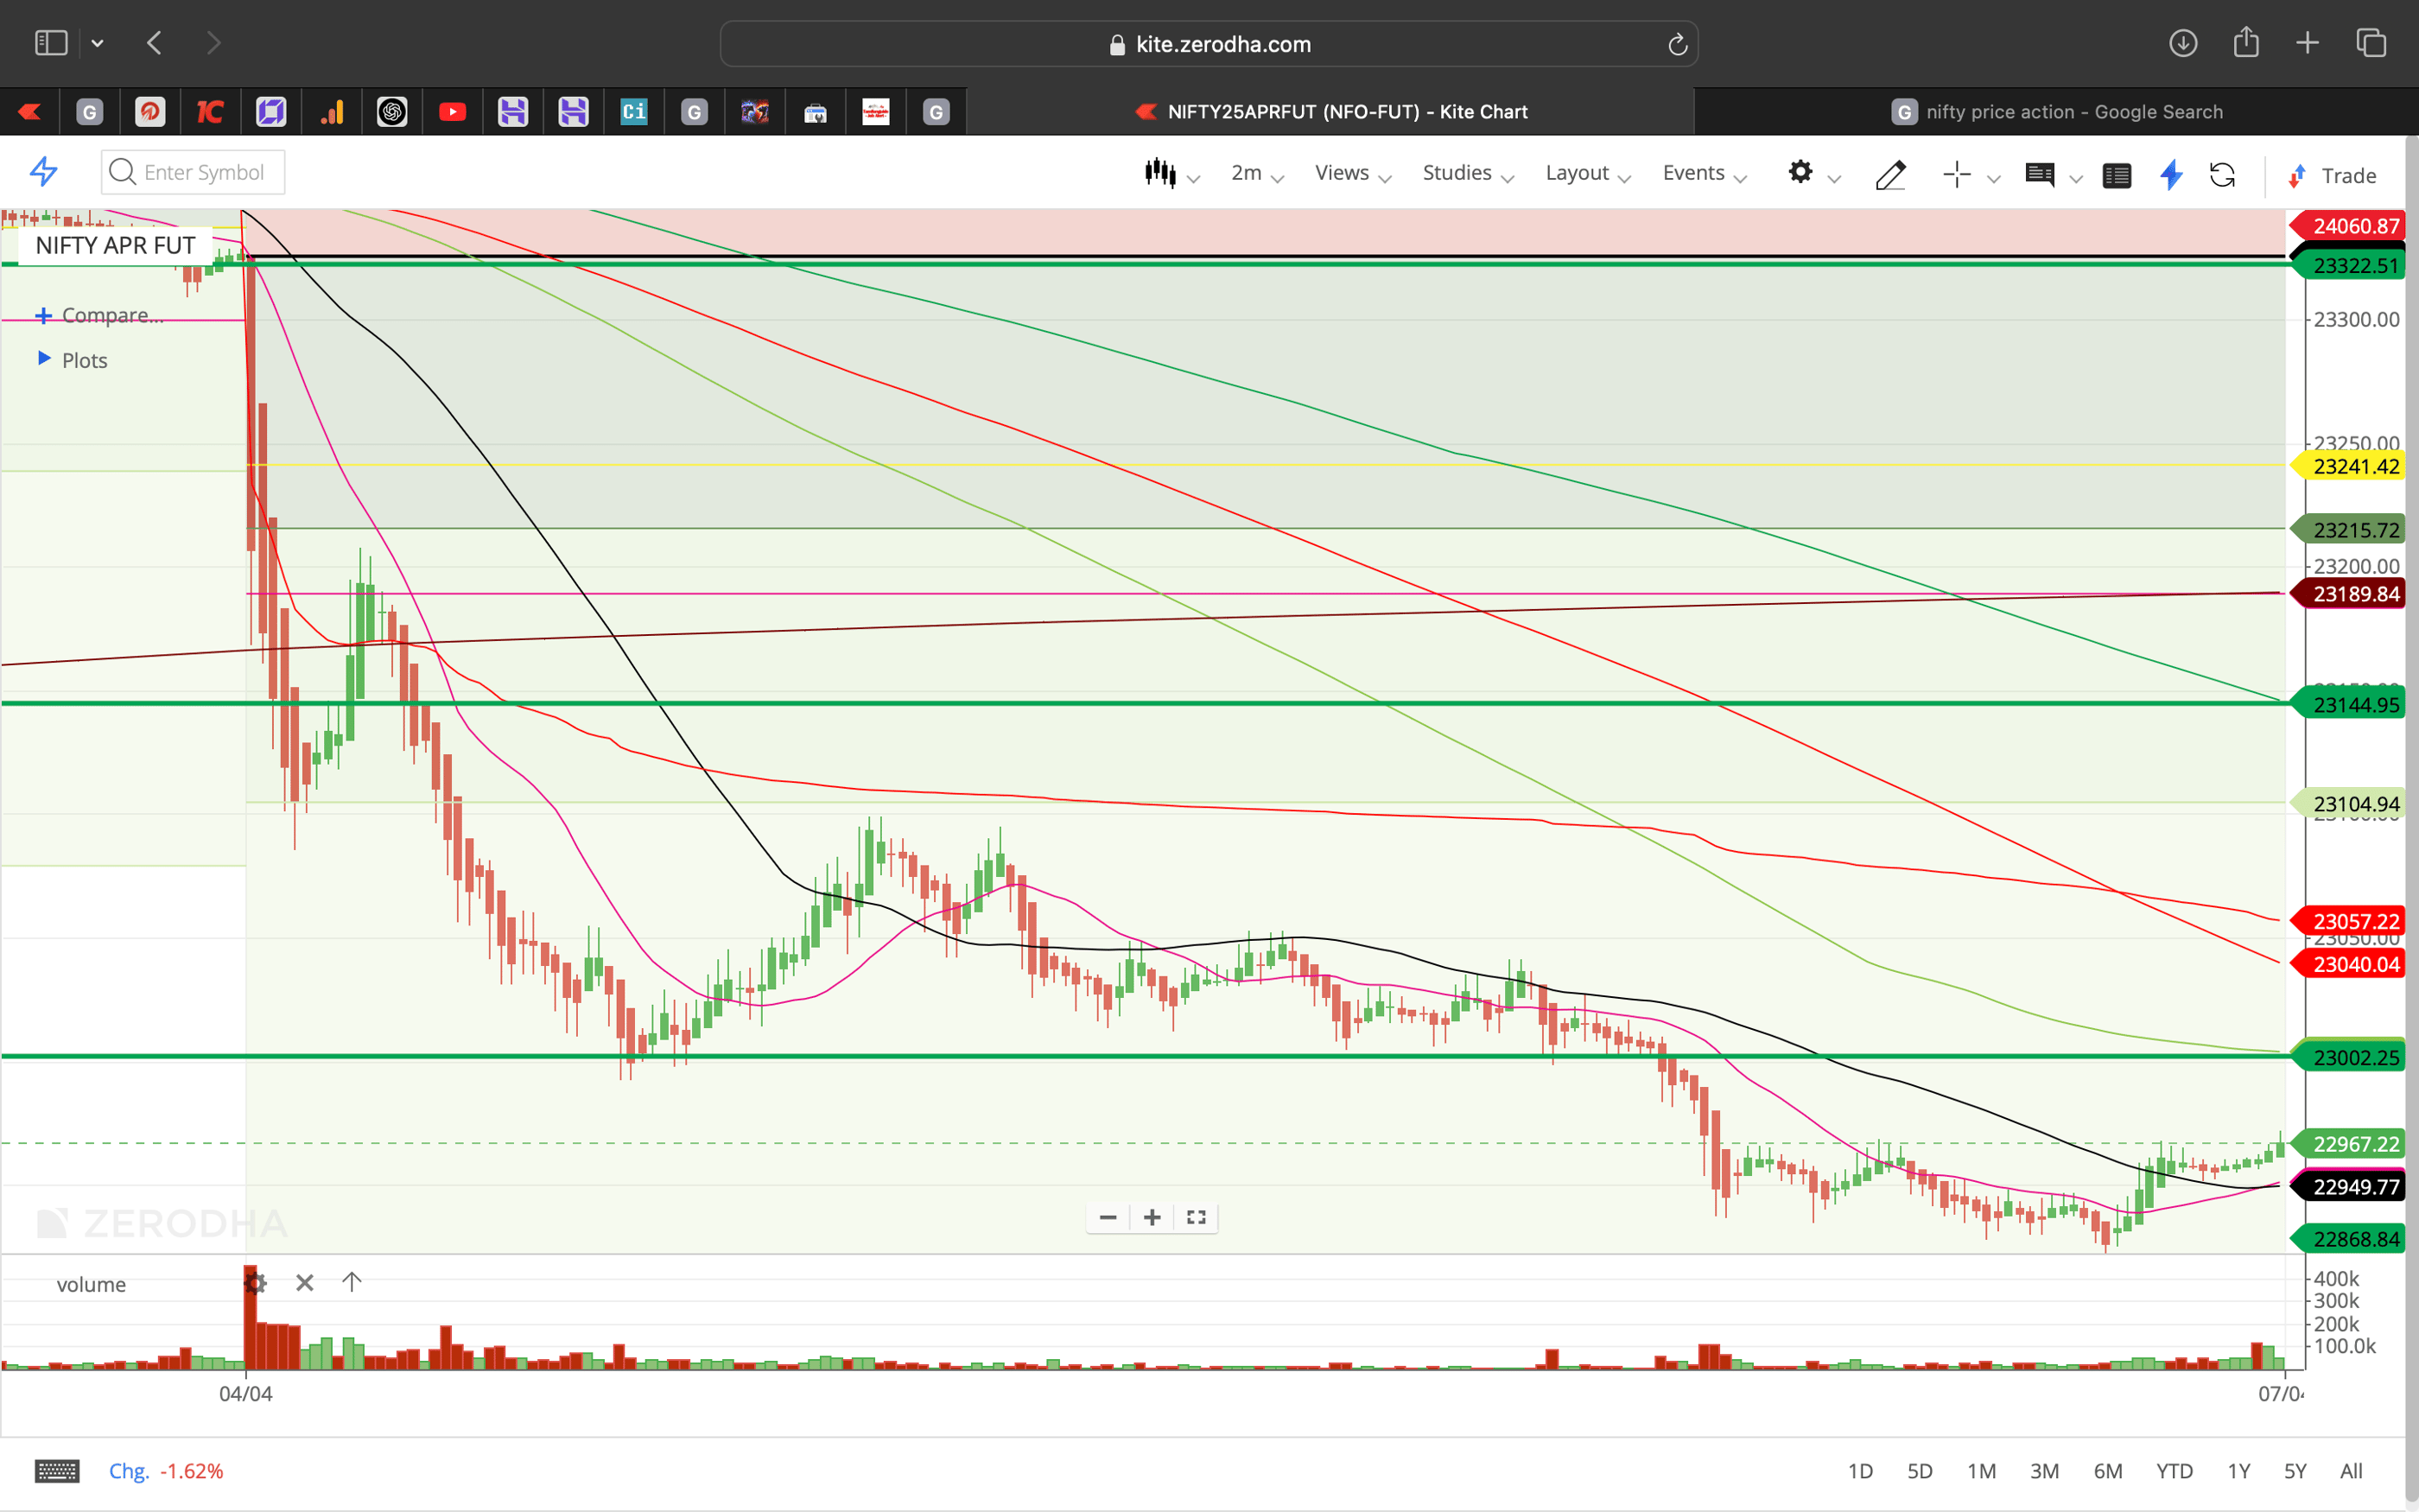This screenshot has height=1512, width=2419.
Task: Select the drawing pencil tool
Action: [x=1890, y=175]
